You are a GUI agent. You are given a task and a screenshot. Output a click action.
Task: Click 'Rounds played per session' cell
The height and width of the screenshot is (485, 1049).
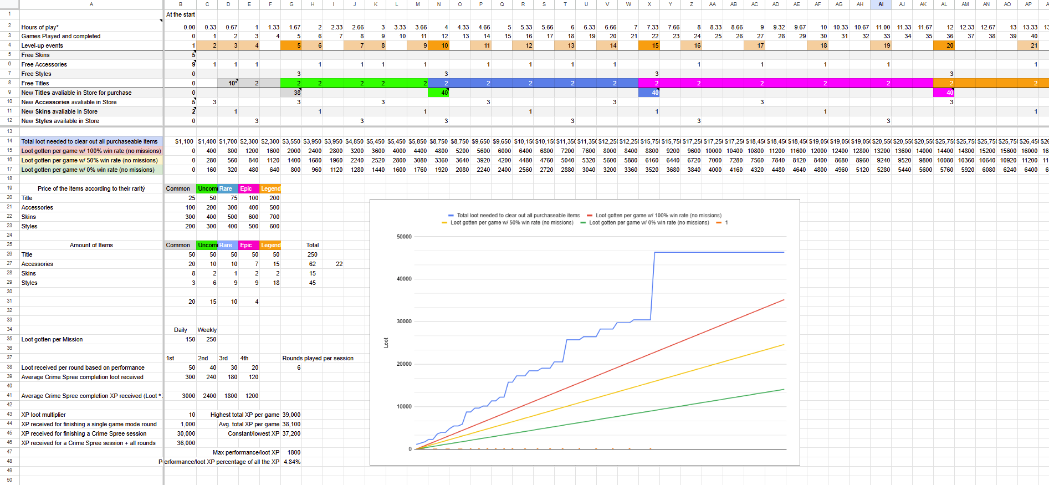point(318,358)
